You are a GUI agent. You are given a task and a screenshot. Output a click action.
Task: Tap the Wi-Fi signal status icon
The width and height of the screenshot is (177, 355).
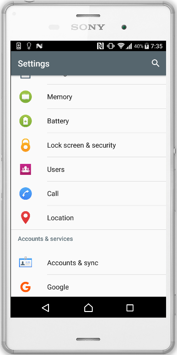tap(121, 46)
